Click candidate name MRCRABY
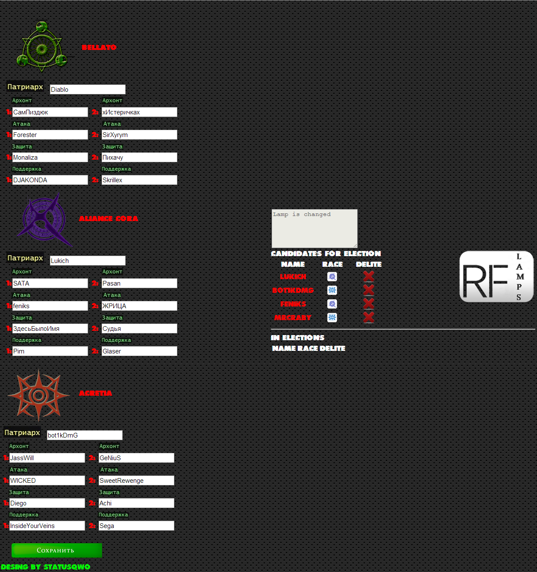 click(293, 318)
